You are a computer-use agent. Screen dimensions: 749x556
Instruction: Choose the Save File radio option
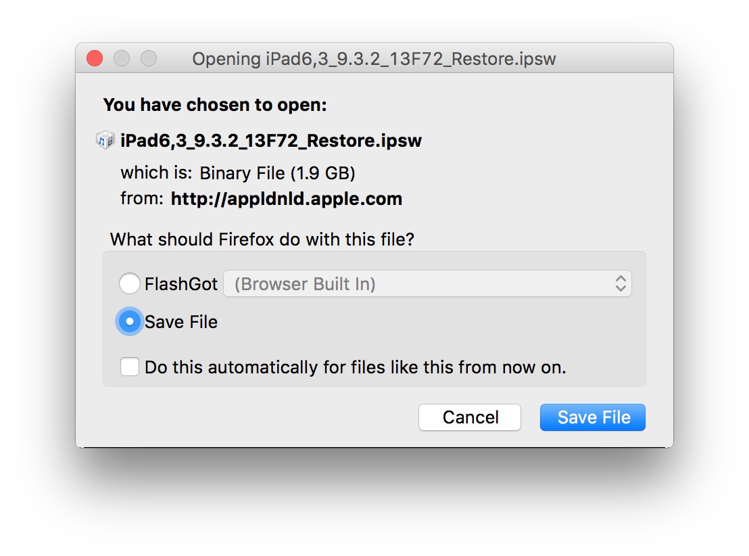(x=130, y=322)
